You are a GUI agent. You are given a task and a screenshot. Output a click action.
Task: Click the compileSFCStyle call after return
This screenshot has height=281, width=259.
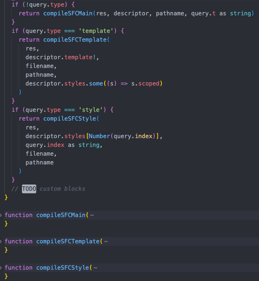coord(70,119)
